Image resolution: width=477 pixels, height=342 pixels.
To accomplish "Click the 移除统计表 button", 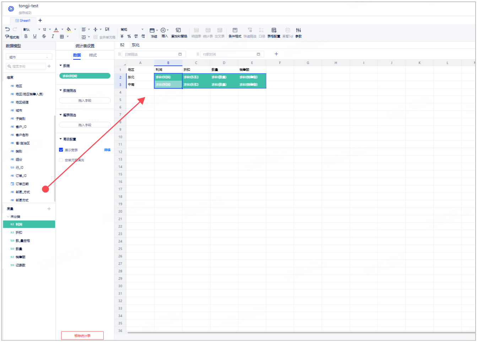I will (x=82, y=336).
